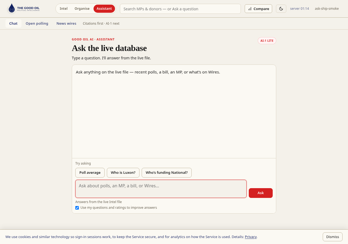Switch to the Intel section
This screenshot has width=348, height=244.
[x=64, y=9]
